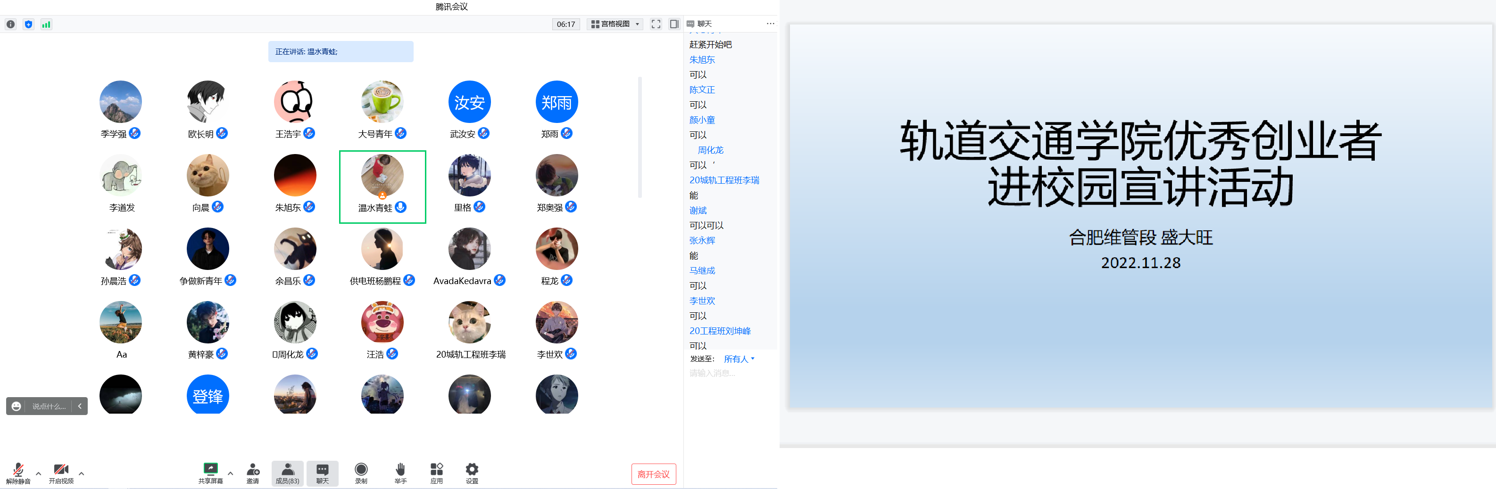The width and height of the screenshot is (1496, 489).
Task: Turn on the video camera
Action: [x=61, y=469]
